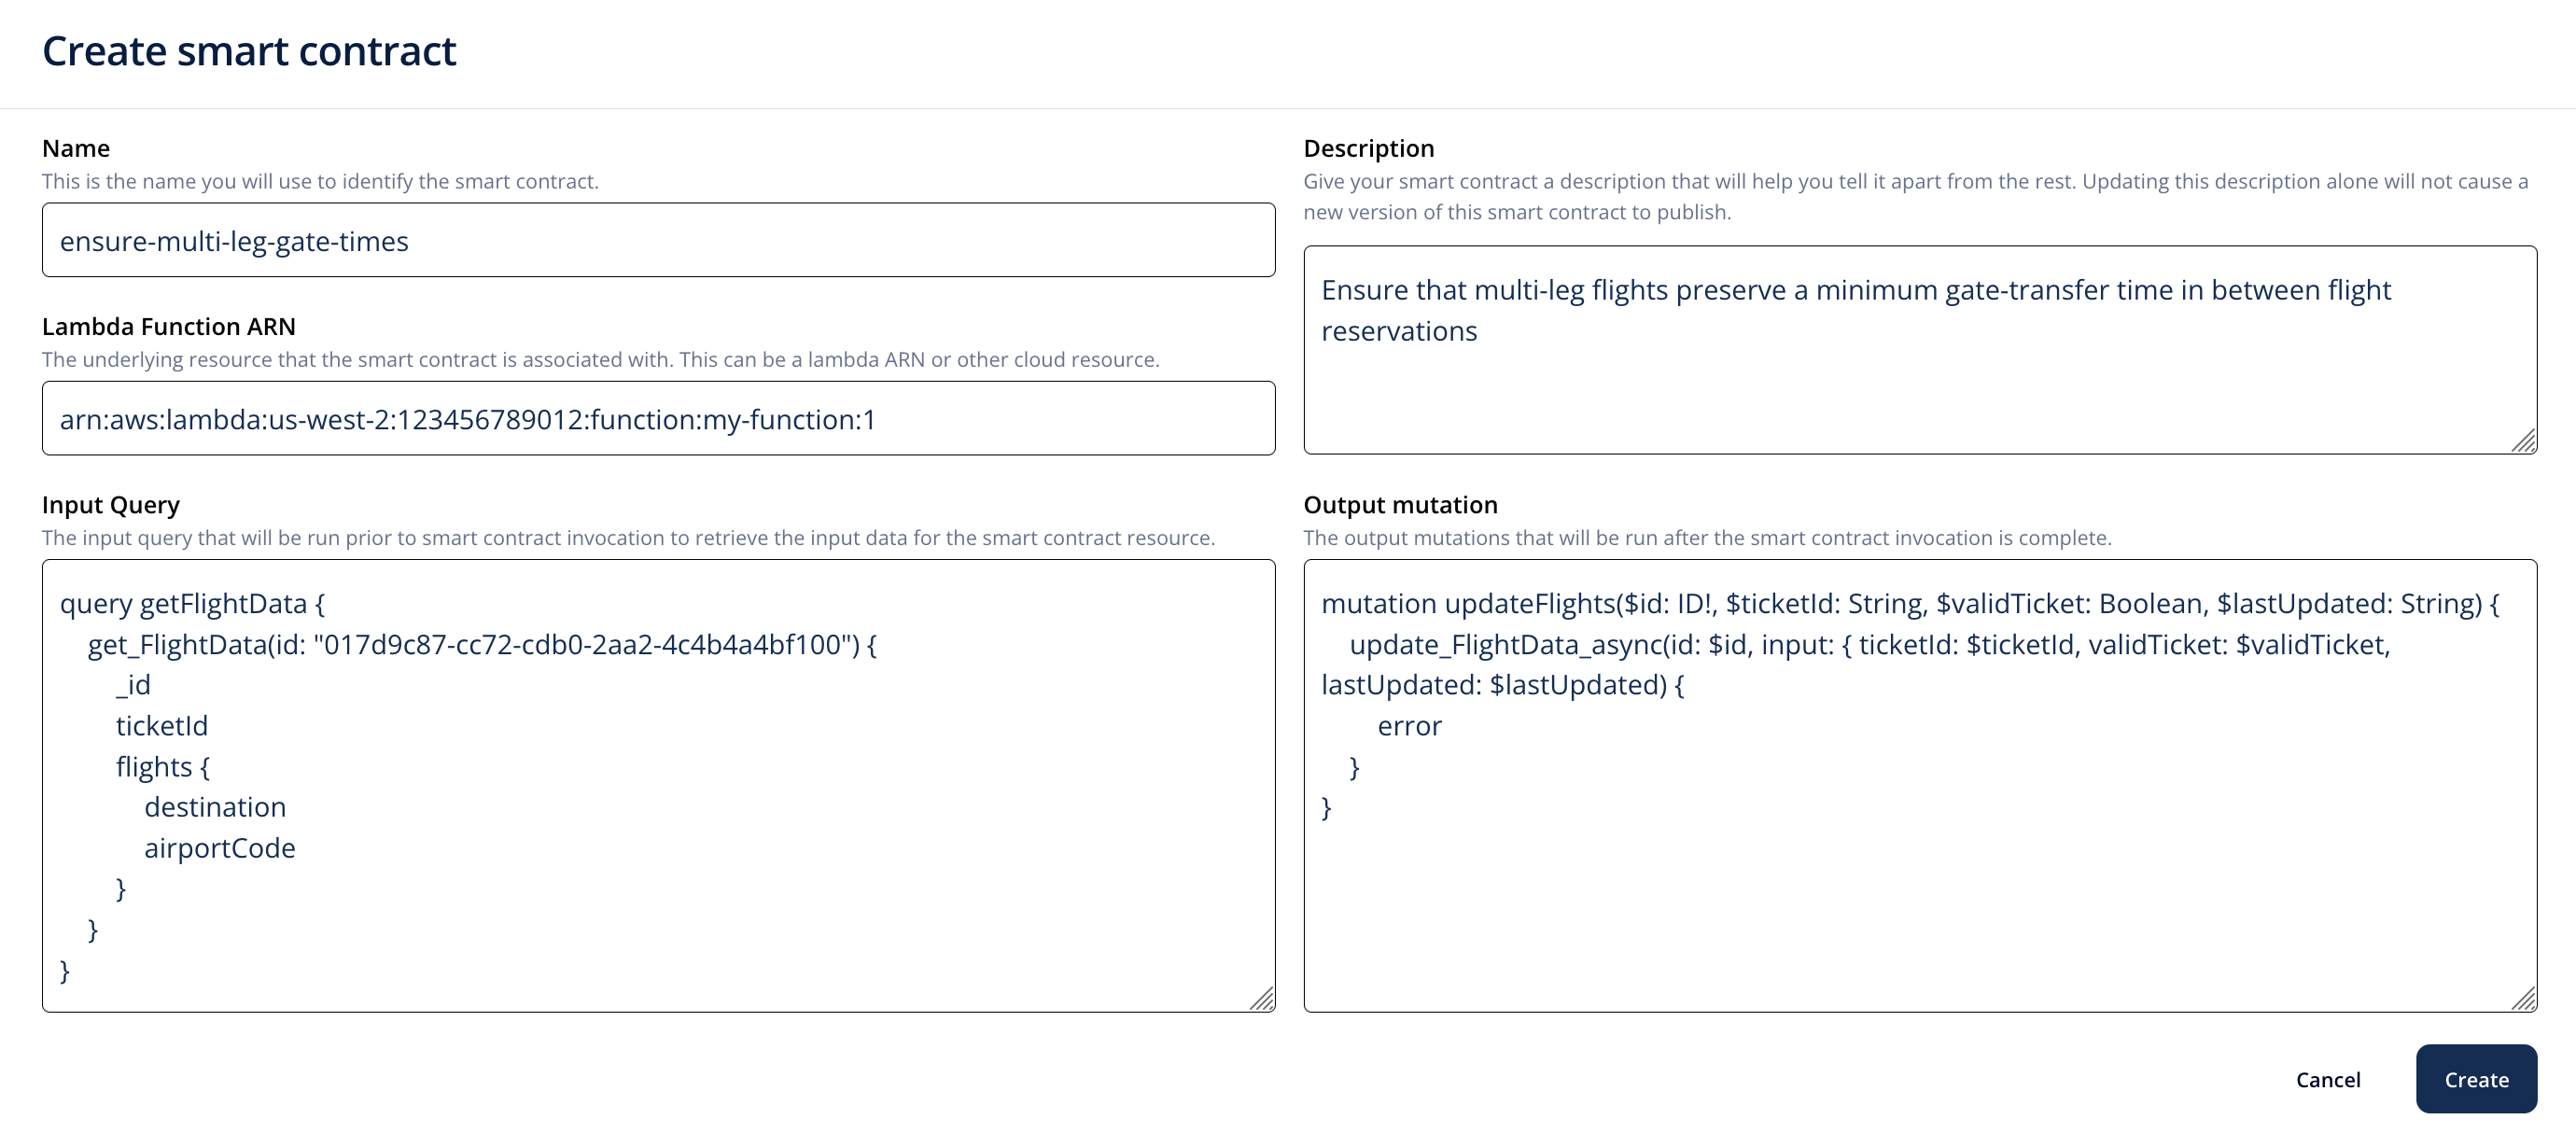The height and width of the screenshot is (1133, 2576).
Task: Click the Input Query helper text
Action: click(x=628, y=537)
